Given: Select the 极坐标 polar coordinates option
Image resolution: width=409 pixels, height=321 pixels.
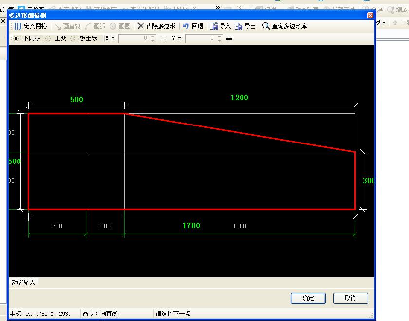Looking at the screenshot, I should [73, 38].
